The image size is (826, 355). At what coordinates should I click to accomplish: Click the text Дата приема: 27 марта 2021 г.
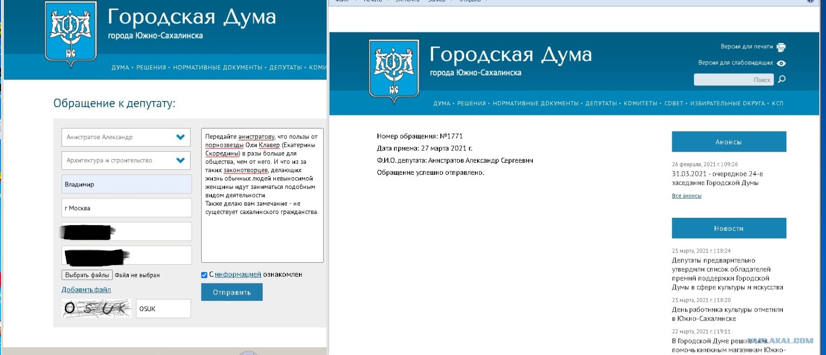point(425,148)
